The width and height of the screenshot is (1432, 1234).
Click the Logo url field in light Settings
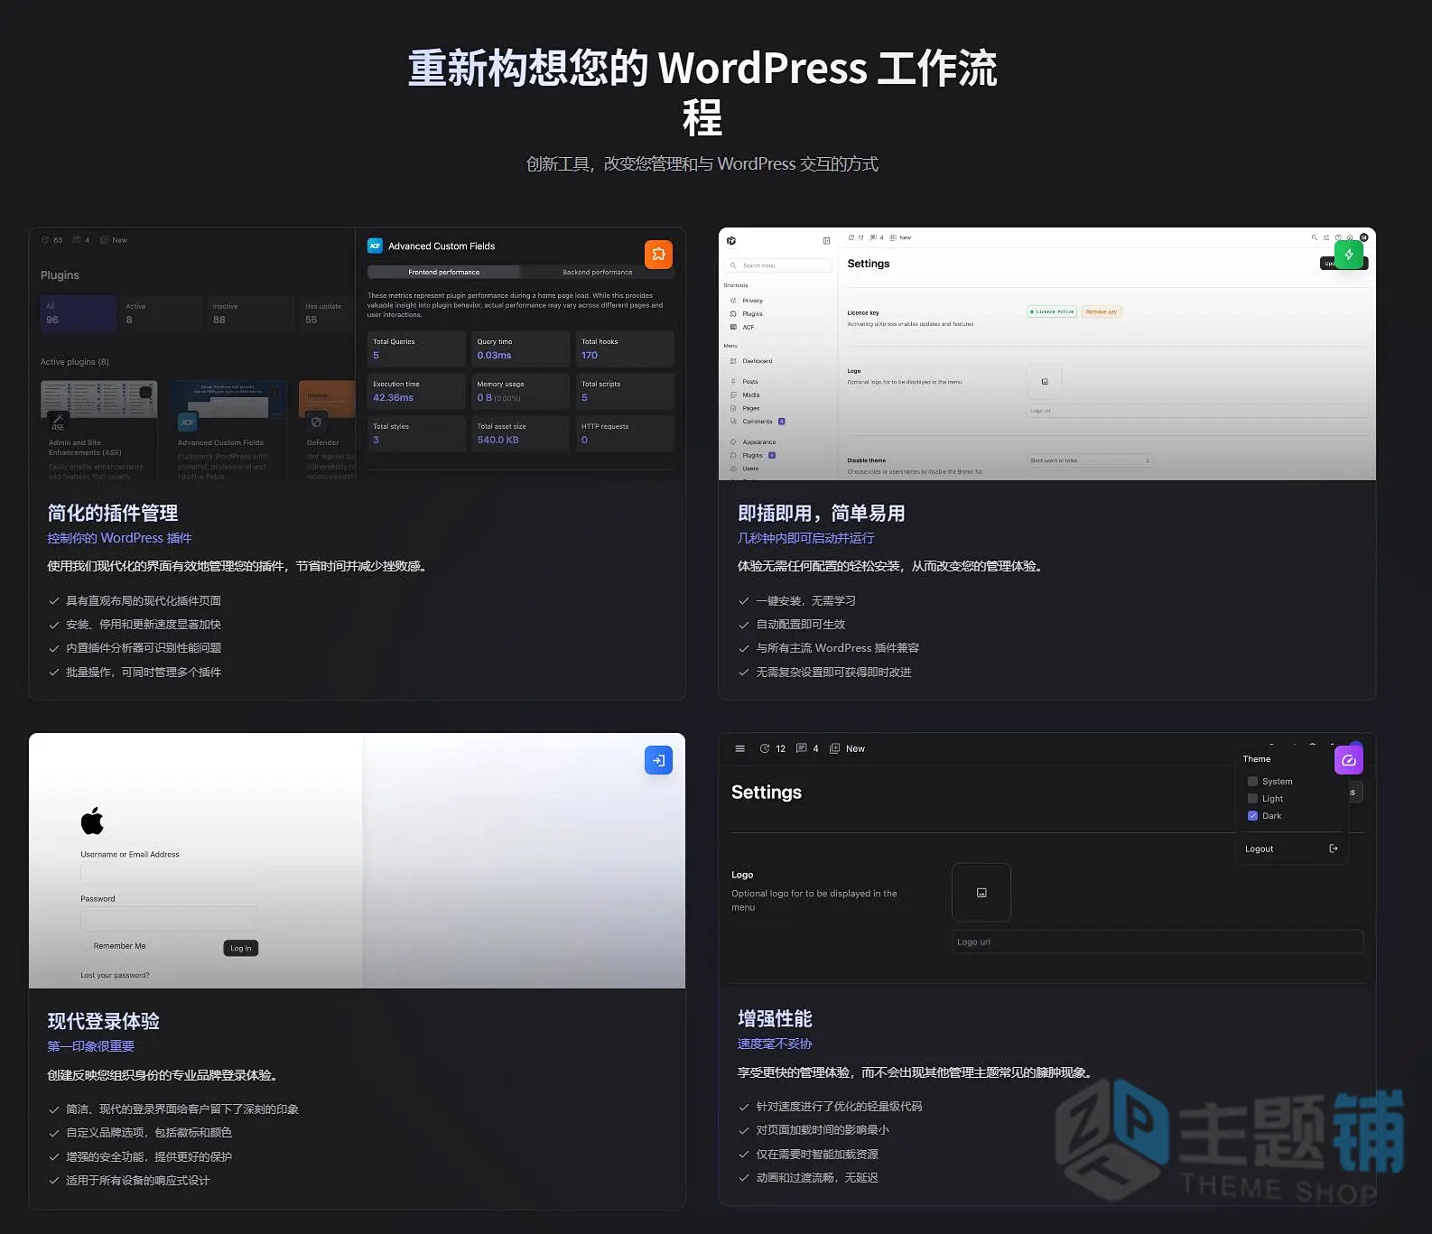tap(1197, 411)
